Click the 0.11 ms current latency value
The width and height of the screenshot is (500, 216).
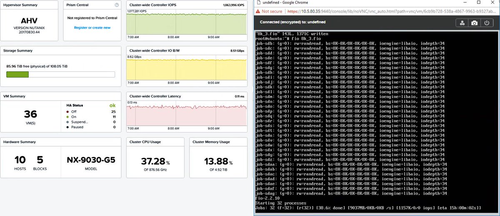(240, 96)
